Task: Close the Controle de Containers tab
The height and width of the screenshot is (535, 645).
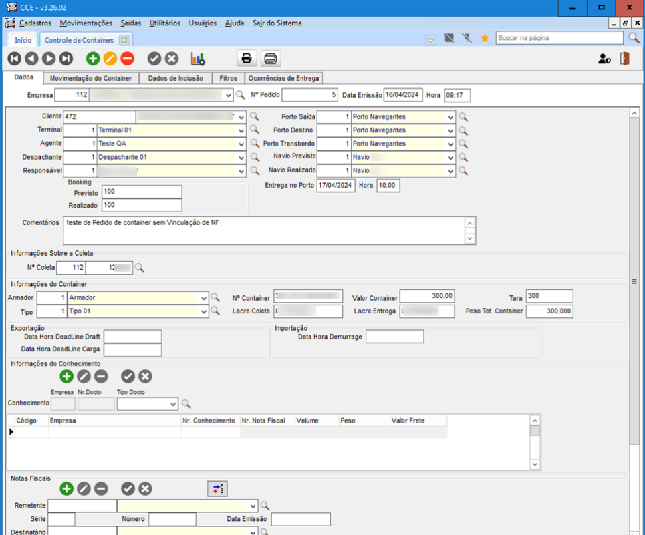Action: [x=124, y=40]
